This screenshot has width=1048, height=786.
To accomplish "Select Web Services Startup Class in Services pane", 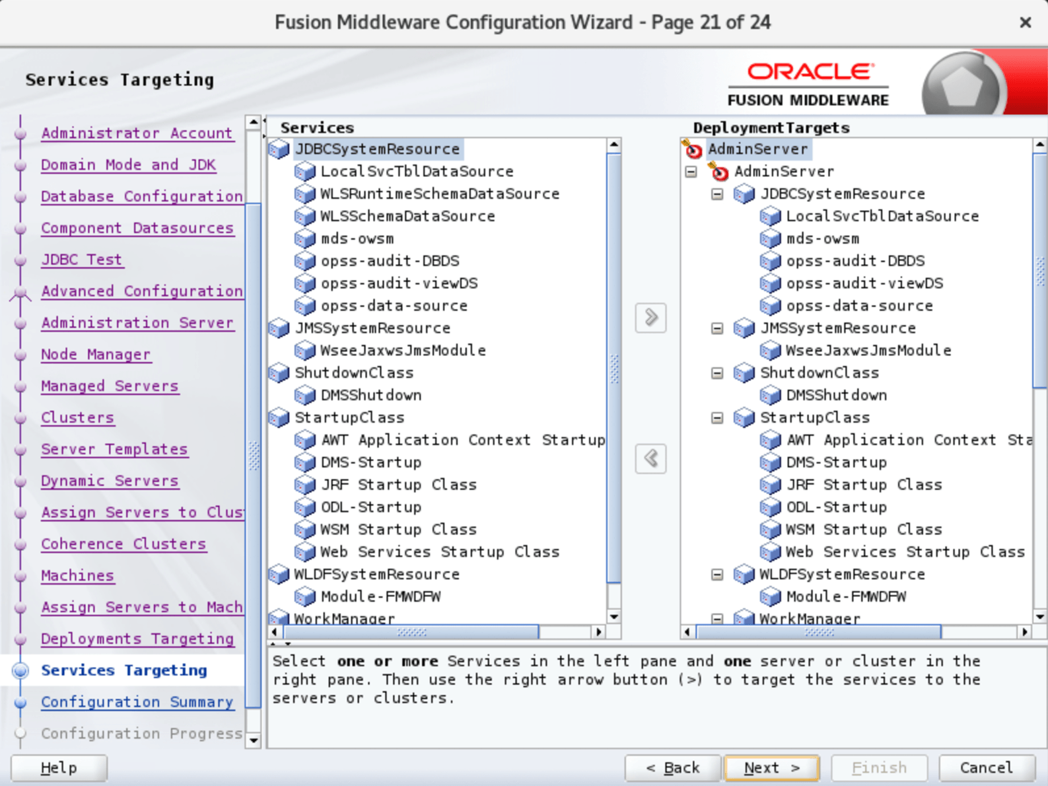I will (440, 552).
